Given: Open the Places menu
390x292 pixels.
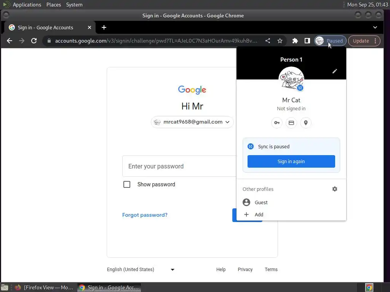Looking at the screenshot, I should (54, 5).
